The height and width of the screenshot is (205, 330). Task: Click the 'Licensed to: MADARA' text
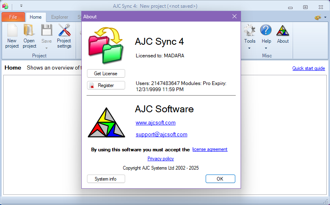160,56
